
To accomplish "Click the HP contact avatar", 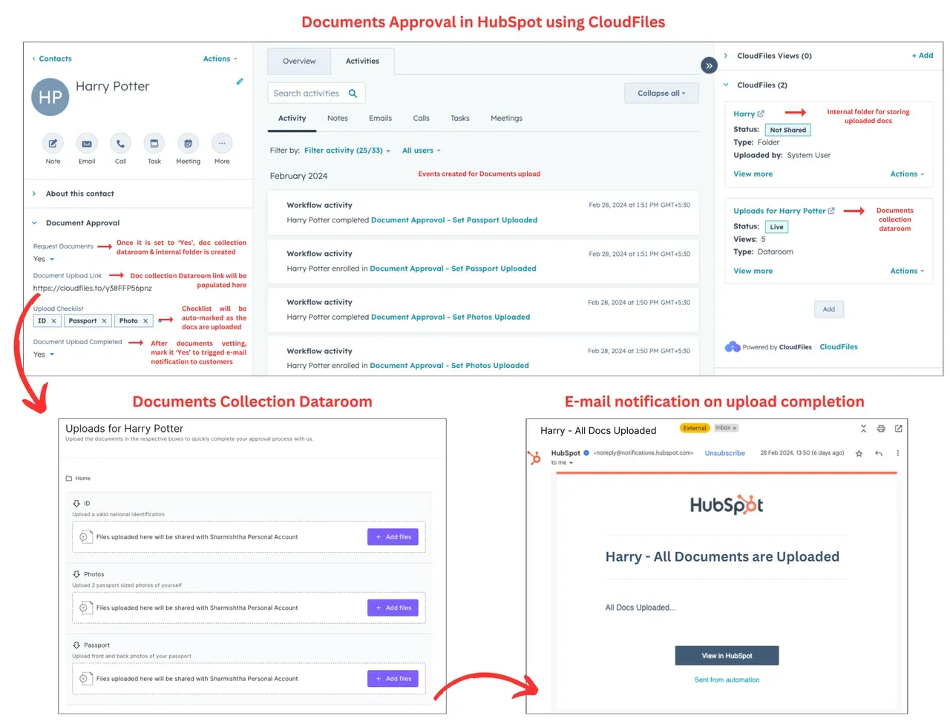I will (50, 97).
